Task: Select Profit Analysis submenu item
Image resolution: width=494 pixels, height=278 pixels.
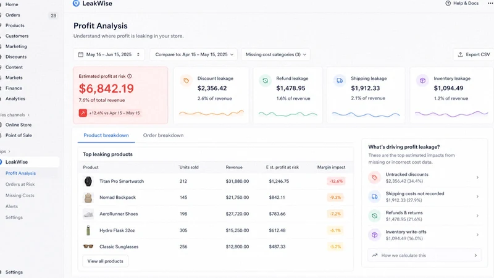Action: (20, 173)
